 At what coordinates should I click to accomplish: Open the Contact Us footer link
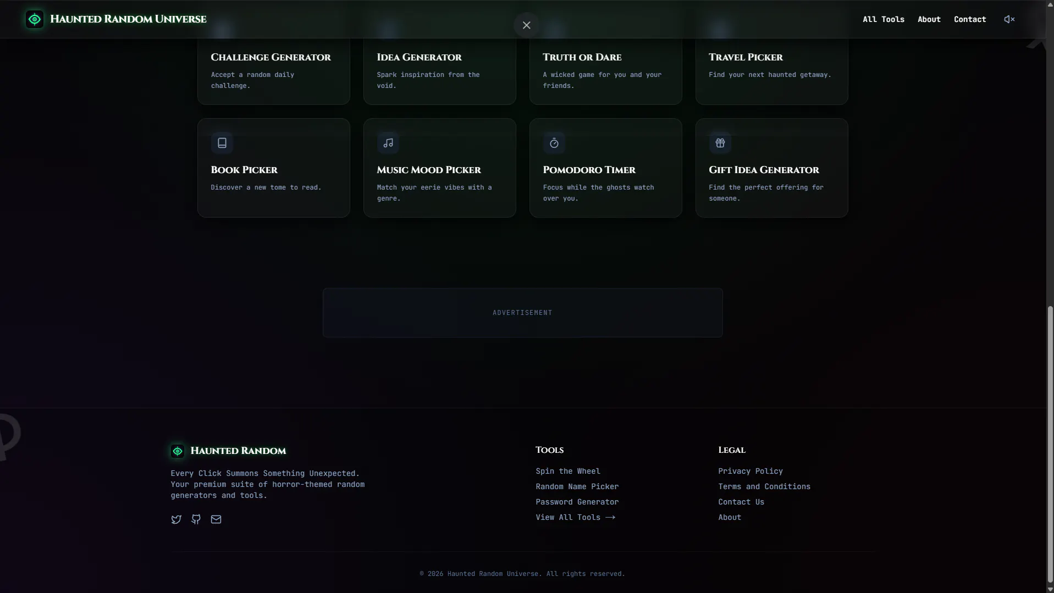(x=741, y=502)
